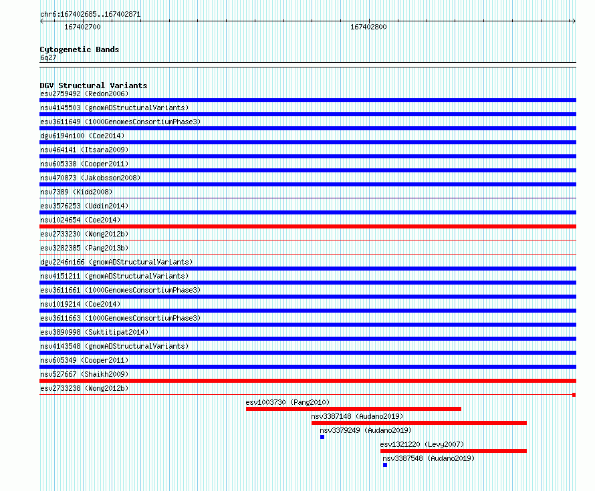Click esv2733238 (Wong2012b) label
595x491 pixels.
[84, 388]
